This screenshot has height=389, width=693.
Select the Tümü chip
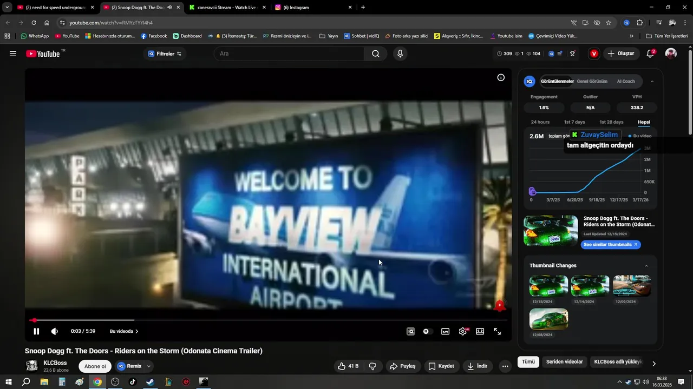click(528, 361)
